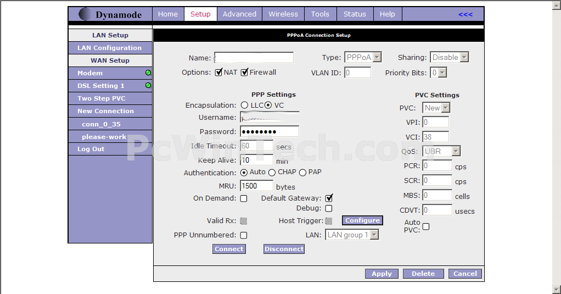This screenshot has height=294, width=561.
Task: Select New Connection in sidebar
Action: coord(110,111)
